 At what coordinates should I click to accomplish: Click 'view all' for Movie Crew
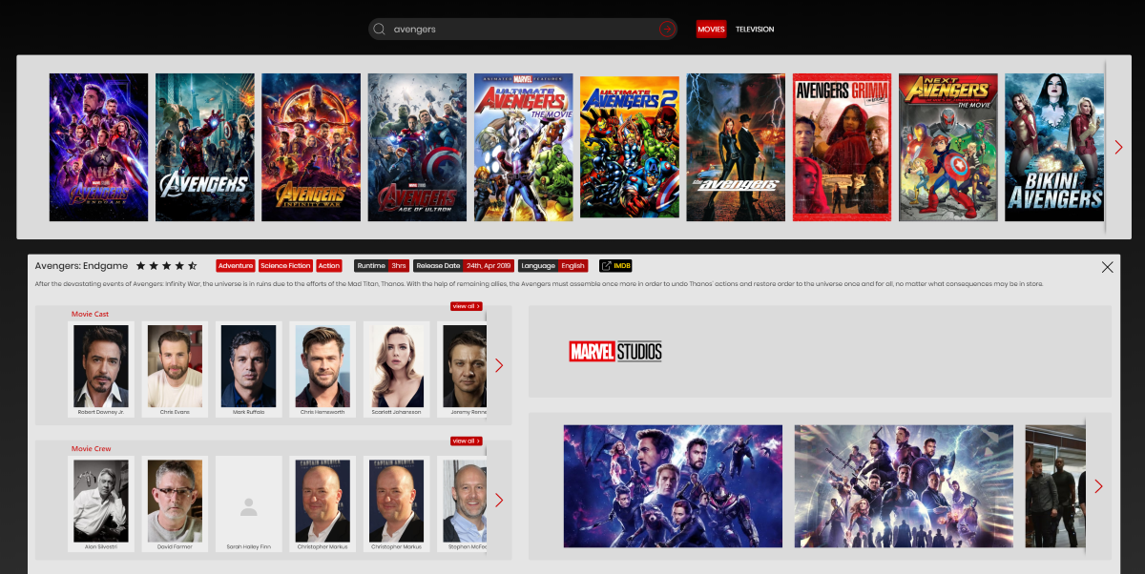pos(466,441)
